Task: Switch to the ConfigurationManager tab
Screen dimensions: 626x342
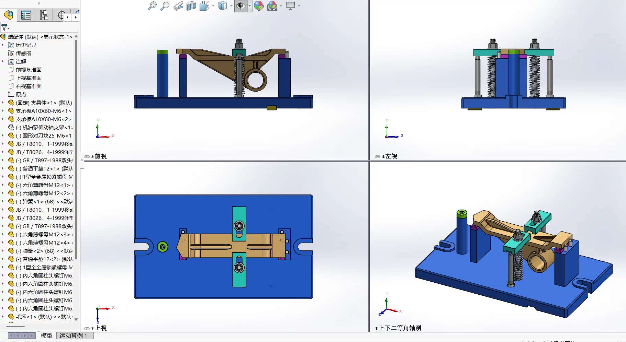Action: 44,15
